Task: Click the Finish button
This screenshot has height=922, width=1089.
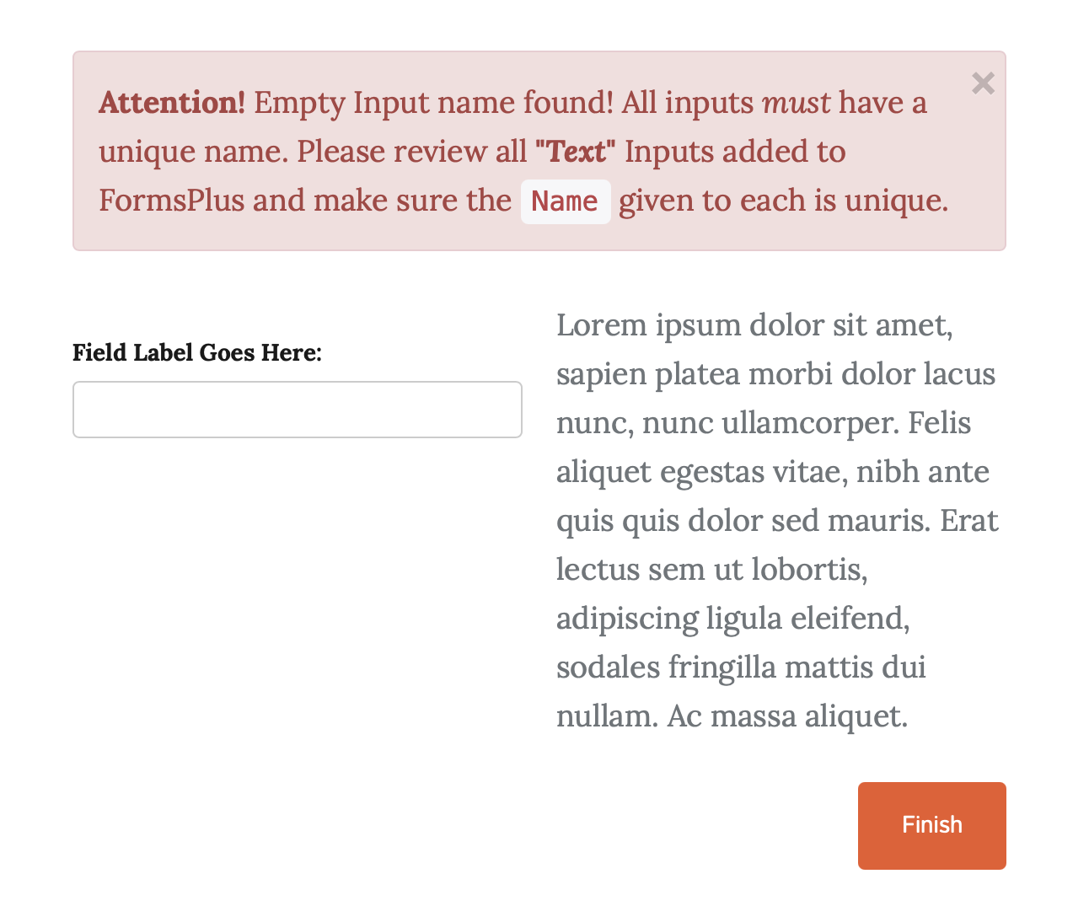Action: [931, 825]
